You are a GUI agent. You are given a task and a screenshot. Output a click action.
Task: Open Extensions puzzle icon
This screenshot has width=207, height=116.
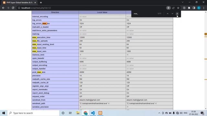click(x=189, y=8)
